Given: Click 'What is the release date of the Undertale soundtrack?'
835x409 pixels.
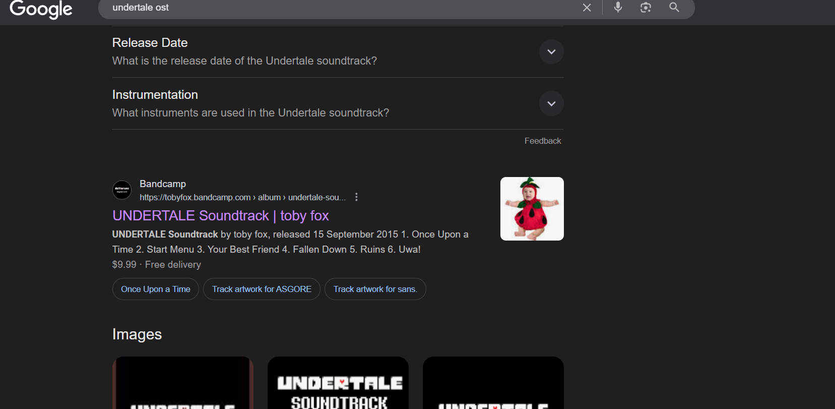Looking at the screenshot, I should [x=244, y=61].
